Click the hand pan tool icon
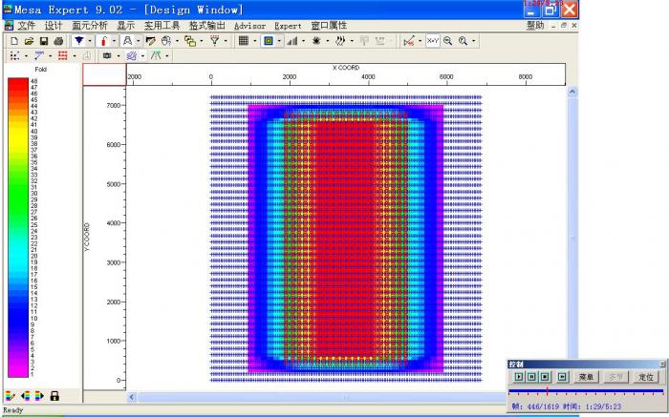Screen dimensions: 669x417 (x=166, y=42)
